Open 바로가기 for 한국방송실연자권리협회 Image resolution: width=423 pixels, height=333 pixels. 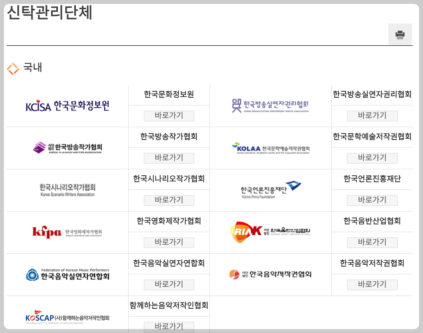click(372, 116)
